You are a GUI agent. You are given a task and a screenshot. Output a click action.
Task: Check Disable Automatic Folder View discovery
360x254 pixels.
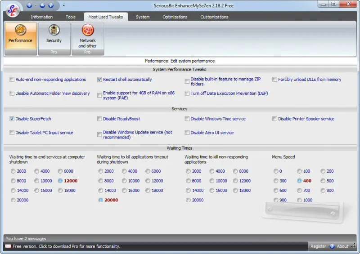click(12, 94)
